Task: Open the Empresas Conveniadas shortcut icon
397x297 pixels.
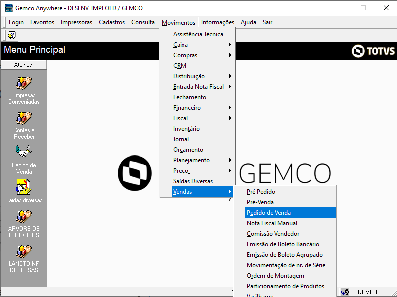Action: click(24, 83)
